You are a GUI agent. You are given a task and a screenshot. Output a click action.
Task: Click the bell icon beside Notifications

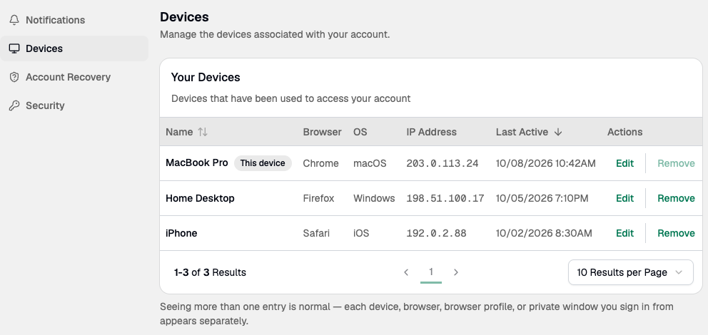click(14, 20)
